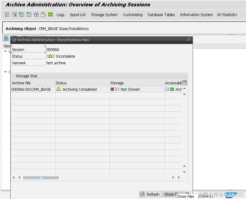Image resolution: width=246 pixels, height=199 pixels.
Task: Open the green Job overview icon
Action: [51, 15]
